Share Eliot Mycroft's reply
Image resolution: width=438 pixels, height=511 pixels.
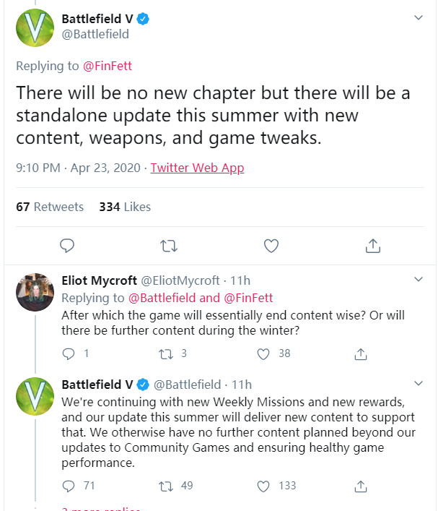[x=361, y=353]
